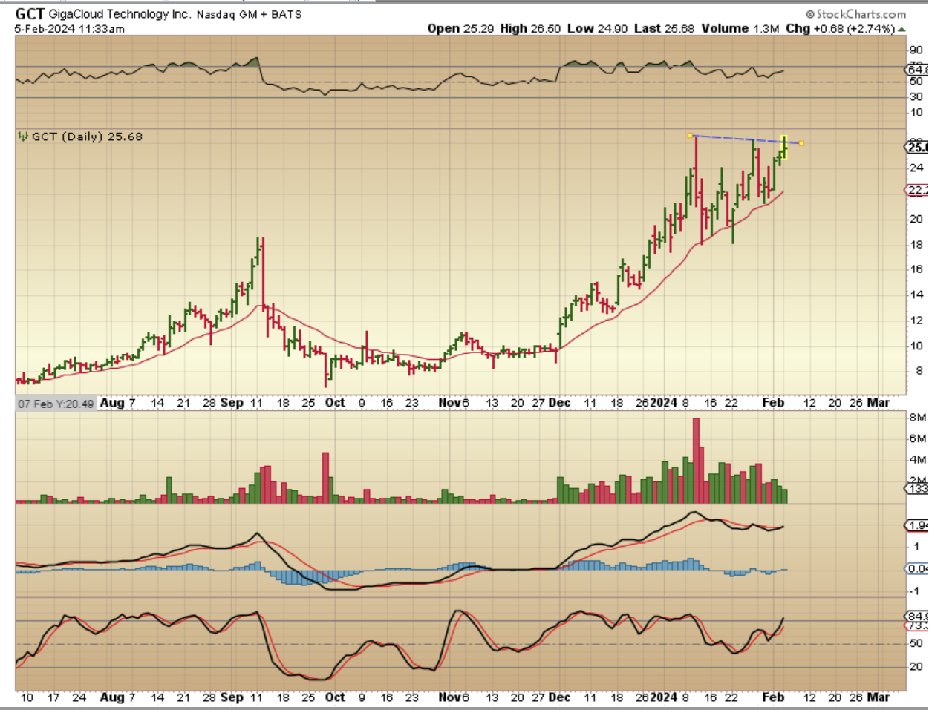Click Mar on the price chart date axis

[878, 402]
